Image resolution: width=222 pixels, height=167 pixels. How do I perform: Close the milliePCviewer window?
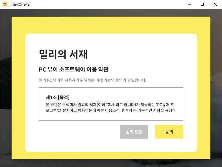point(215,5)
